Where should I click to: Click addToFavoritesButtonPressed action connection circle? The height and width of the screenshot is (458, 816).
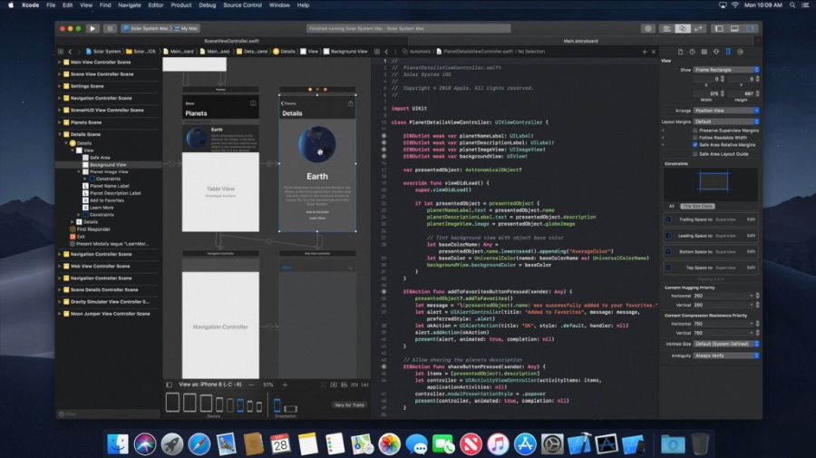coord(384,291)
